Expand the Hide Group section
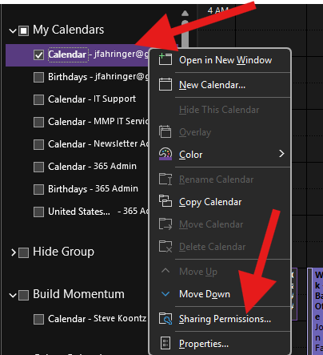The height and width of the screenshot is (355, 323). (14, 252)
